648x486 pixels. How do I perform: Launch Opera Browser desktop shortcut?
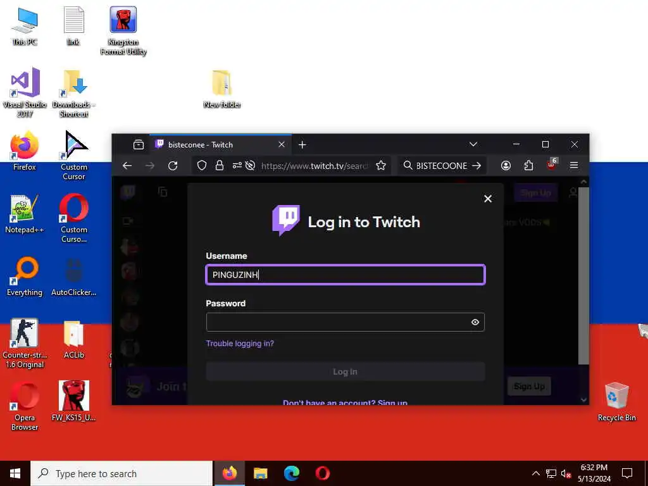pyautogui.click(x=25, y=406)
